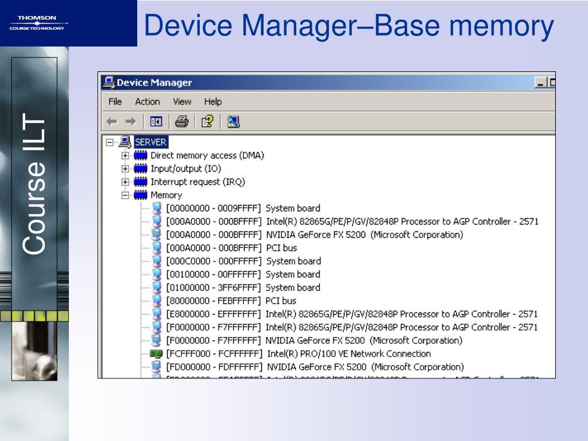Toggle the Show/Hide Console Tree toolbar icon
The image size is (588, 441).
[x=156, y=122]
